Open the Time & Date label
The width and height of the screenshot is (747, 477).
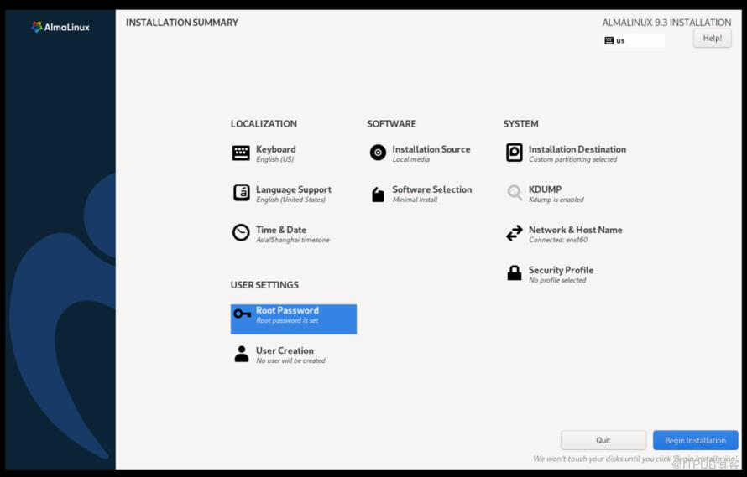point(281,230)
